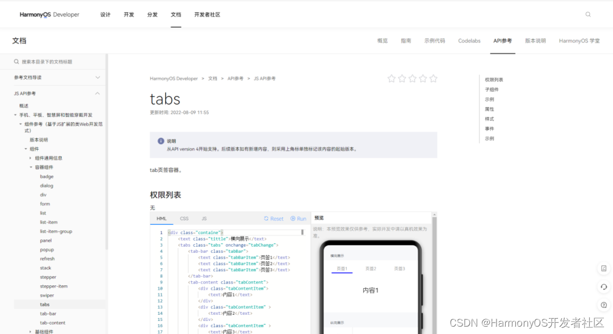The image size is (613, 334).
Task: Switch to the 示例代码 tab
Action: 435,41
